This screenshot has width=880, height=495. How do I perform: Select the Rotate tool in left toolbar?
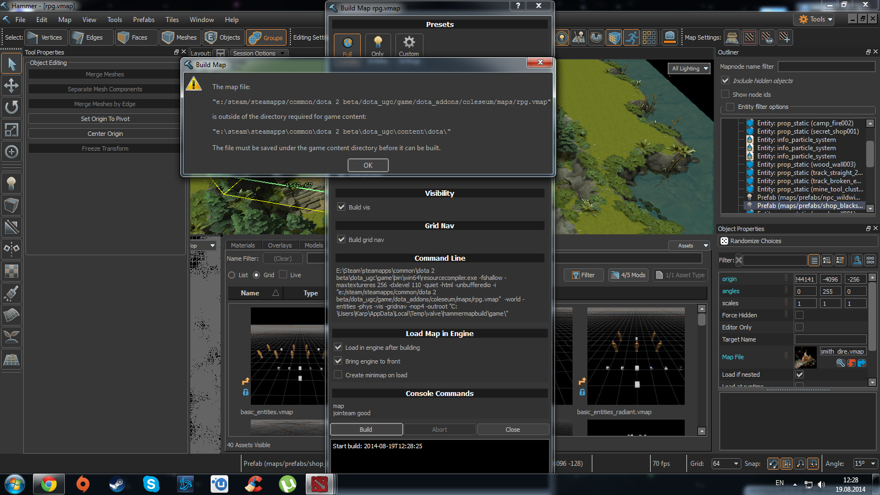point(11,107)
